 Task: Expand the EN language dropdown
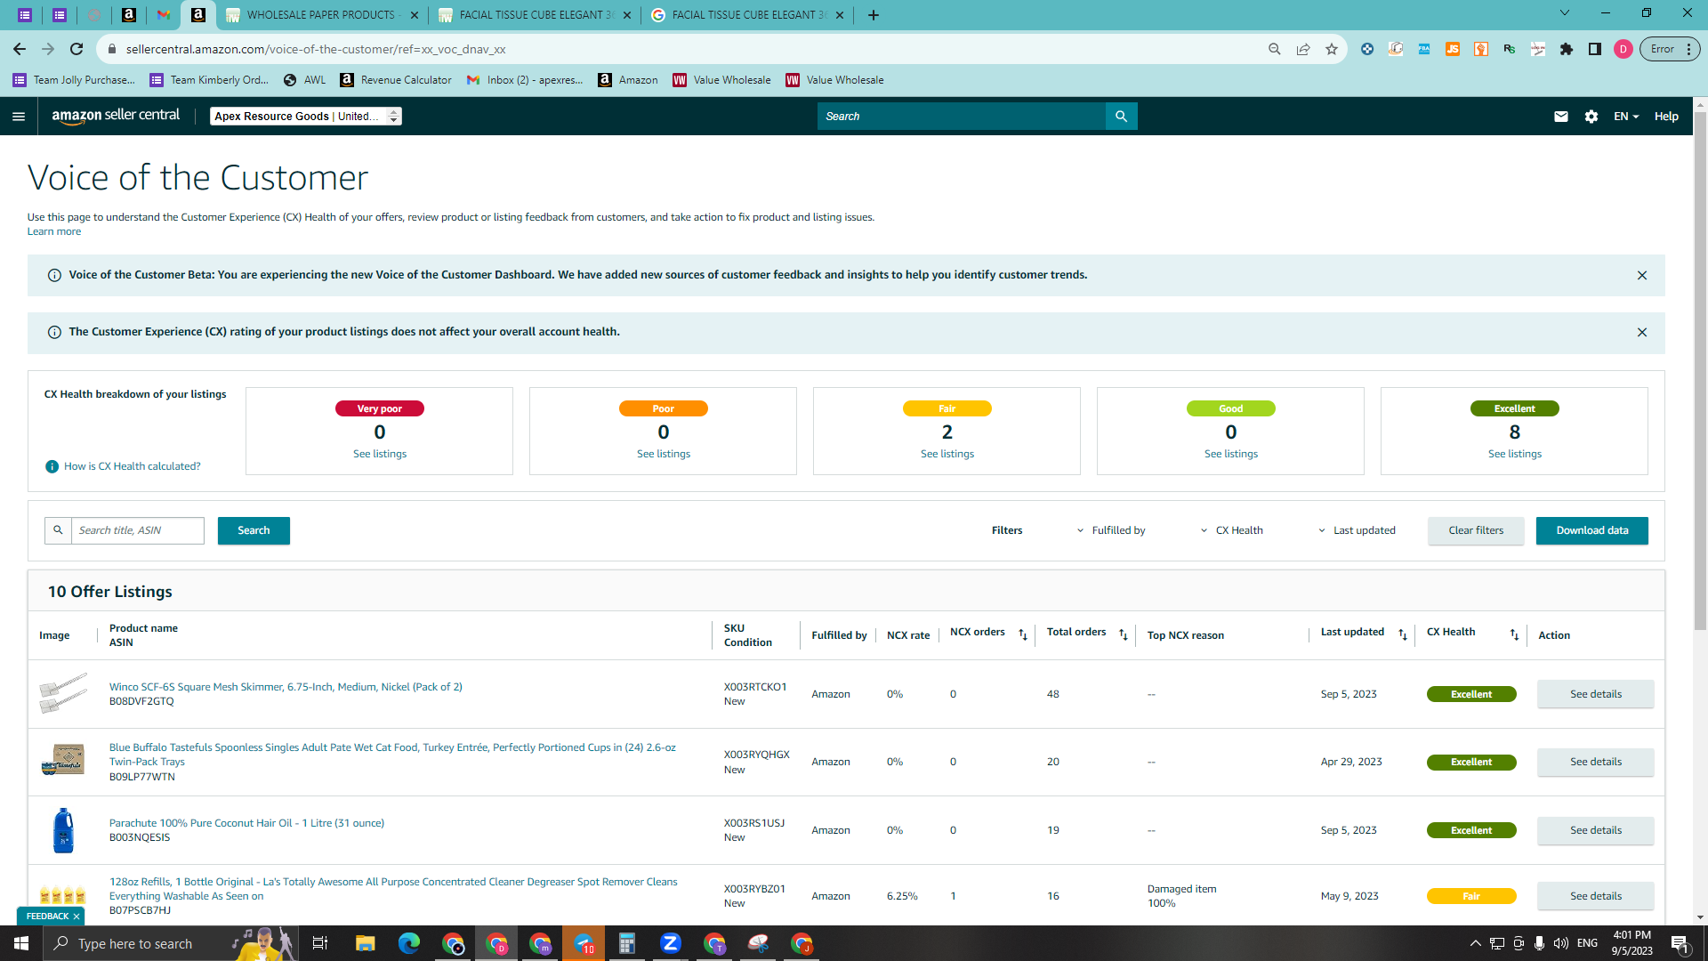(1626, 117)
